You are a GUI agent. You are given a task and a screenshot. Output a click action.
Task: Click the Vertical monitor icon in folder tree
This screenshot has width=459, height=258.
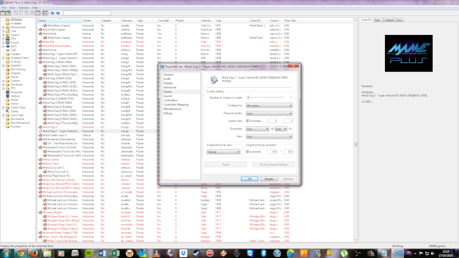point(7,96)
